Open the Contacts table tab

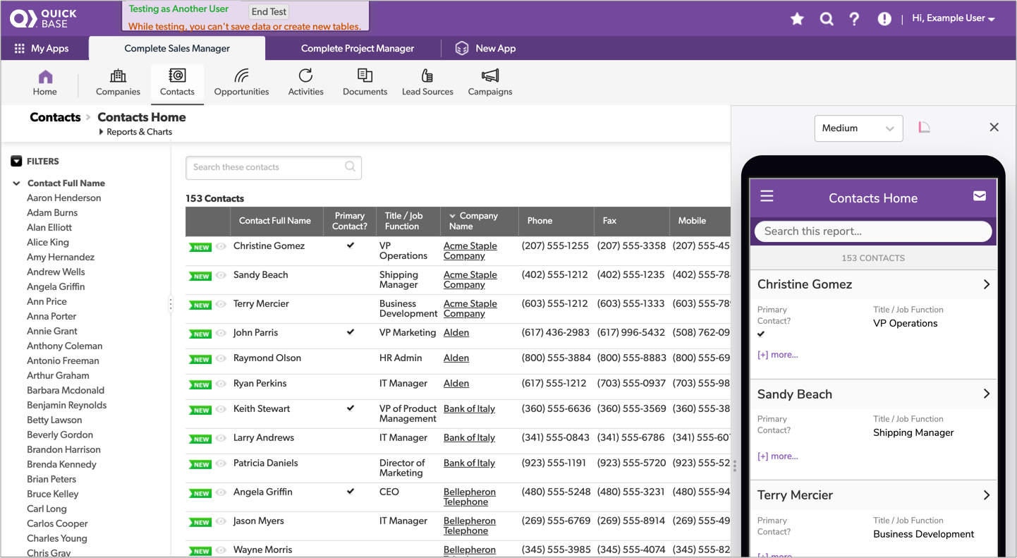pyautogui.click(x=177, y=83)
